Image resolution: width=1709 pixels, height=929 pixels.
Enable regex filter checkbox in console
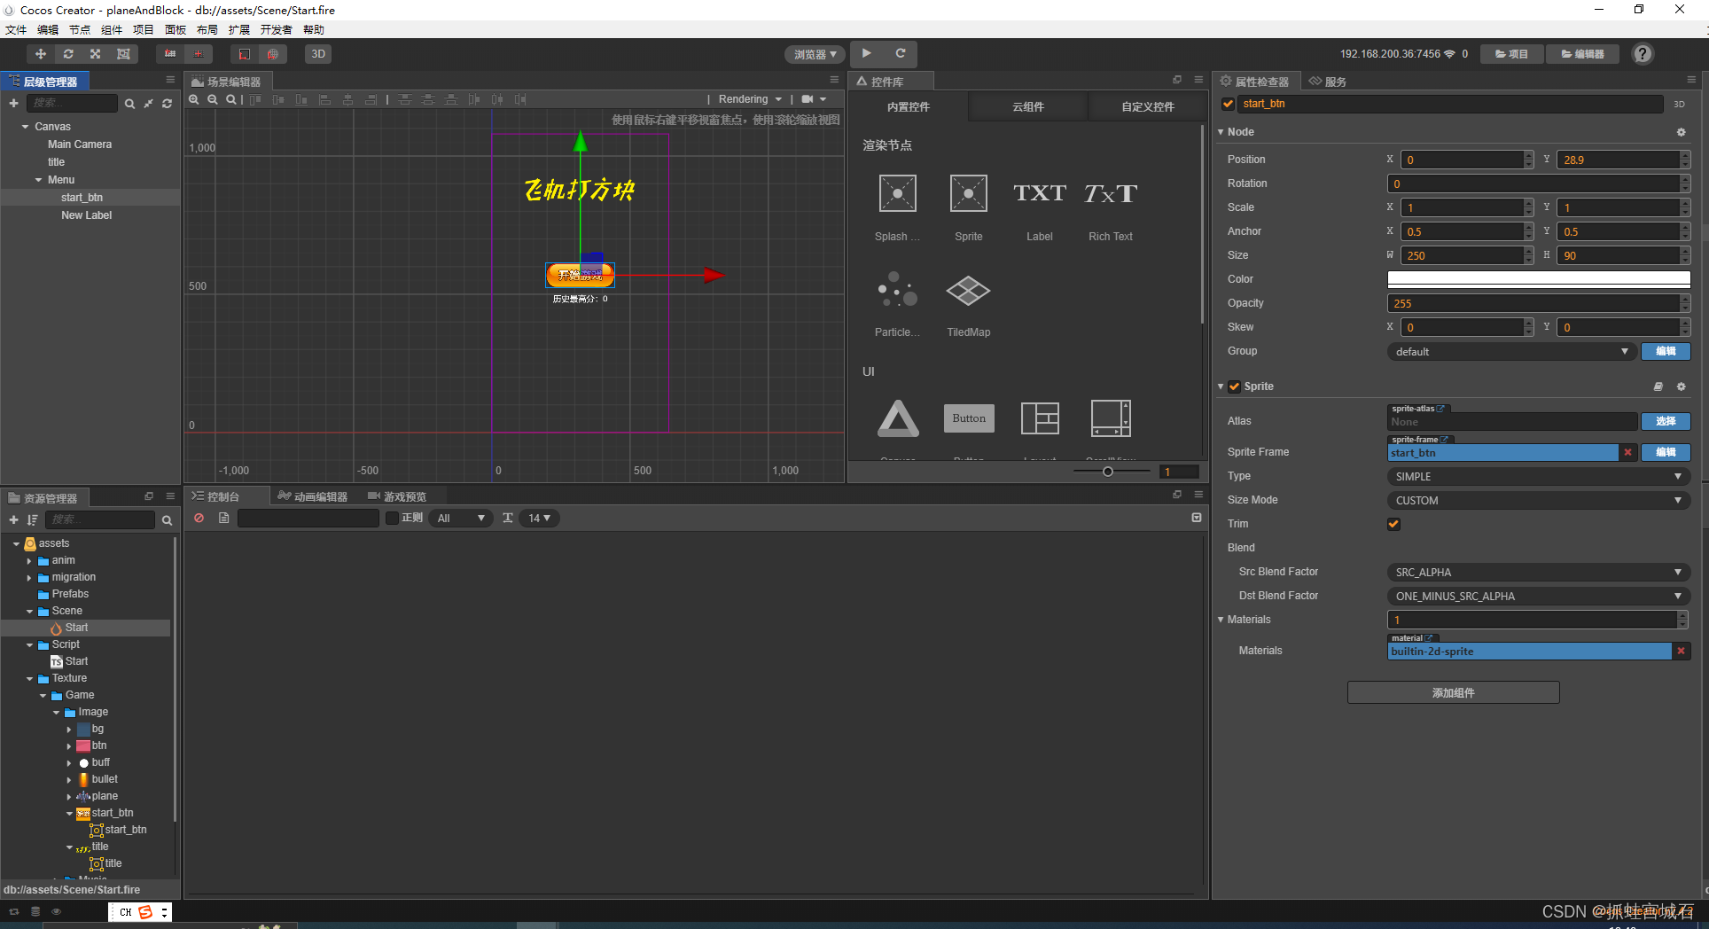pos(392,518)
